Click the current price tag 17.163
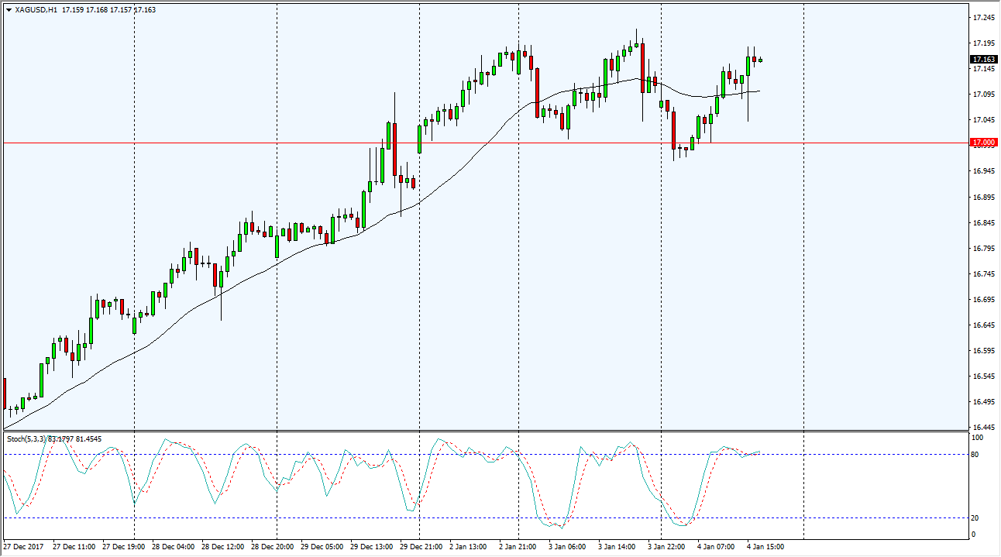 (x=984, y=60)
